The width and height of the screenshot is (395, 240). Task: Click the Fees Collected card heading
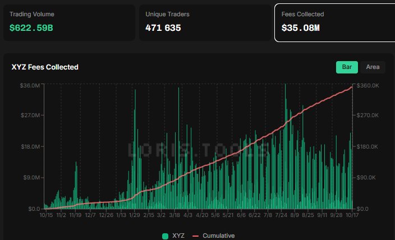click(x=302, y=15)
